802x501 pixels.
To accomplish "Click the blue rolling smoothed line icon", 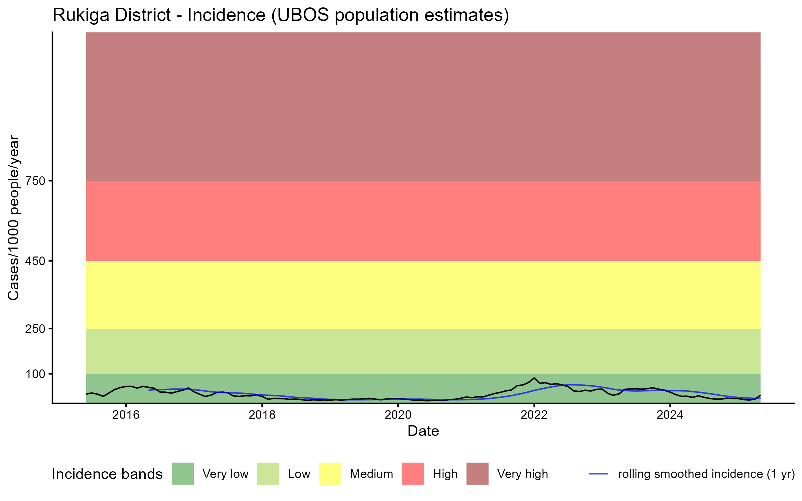I will (598, 474).
